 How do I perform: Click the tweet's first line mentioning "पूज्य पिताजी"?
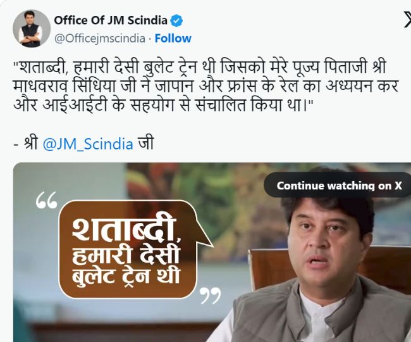click(x=200, y=68)
